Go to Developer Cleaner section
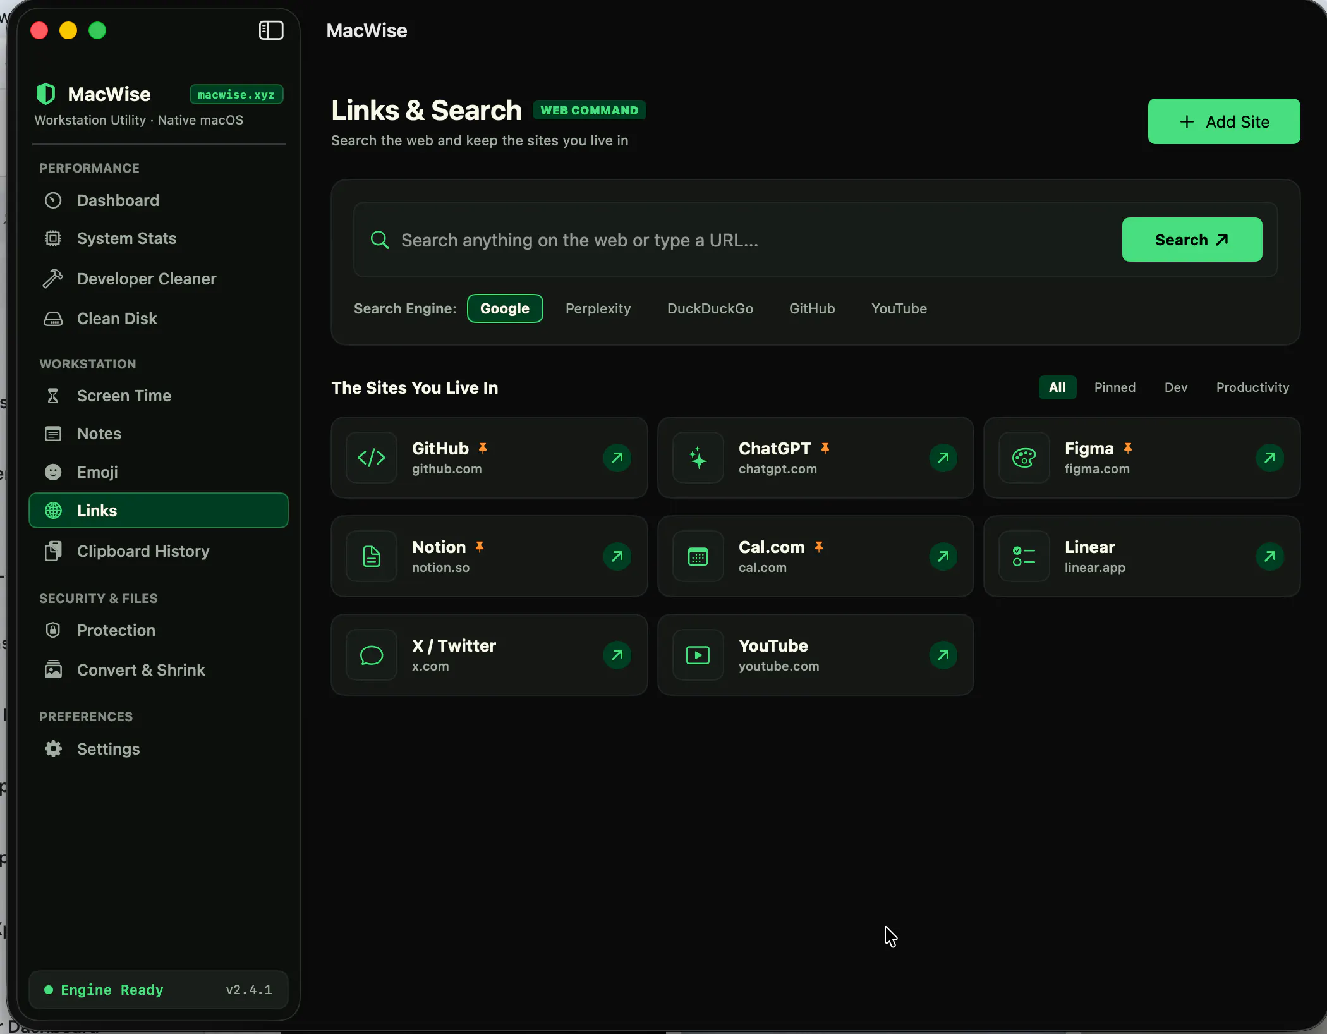Viewport: 1327px width, 1034px height. point(159,279)
